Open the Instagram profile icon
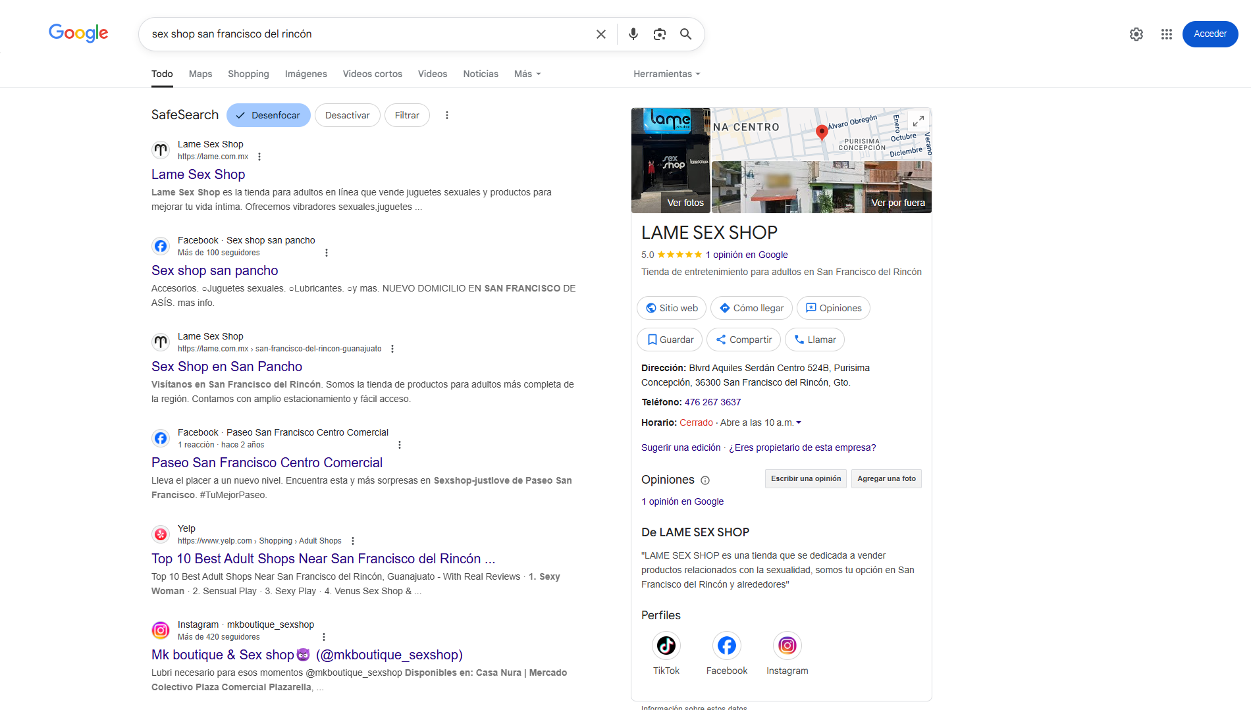This screenshot has width=1251, height=710. point(787,646)
